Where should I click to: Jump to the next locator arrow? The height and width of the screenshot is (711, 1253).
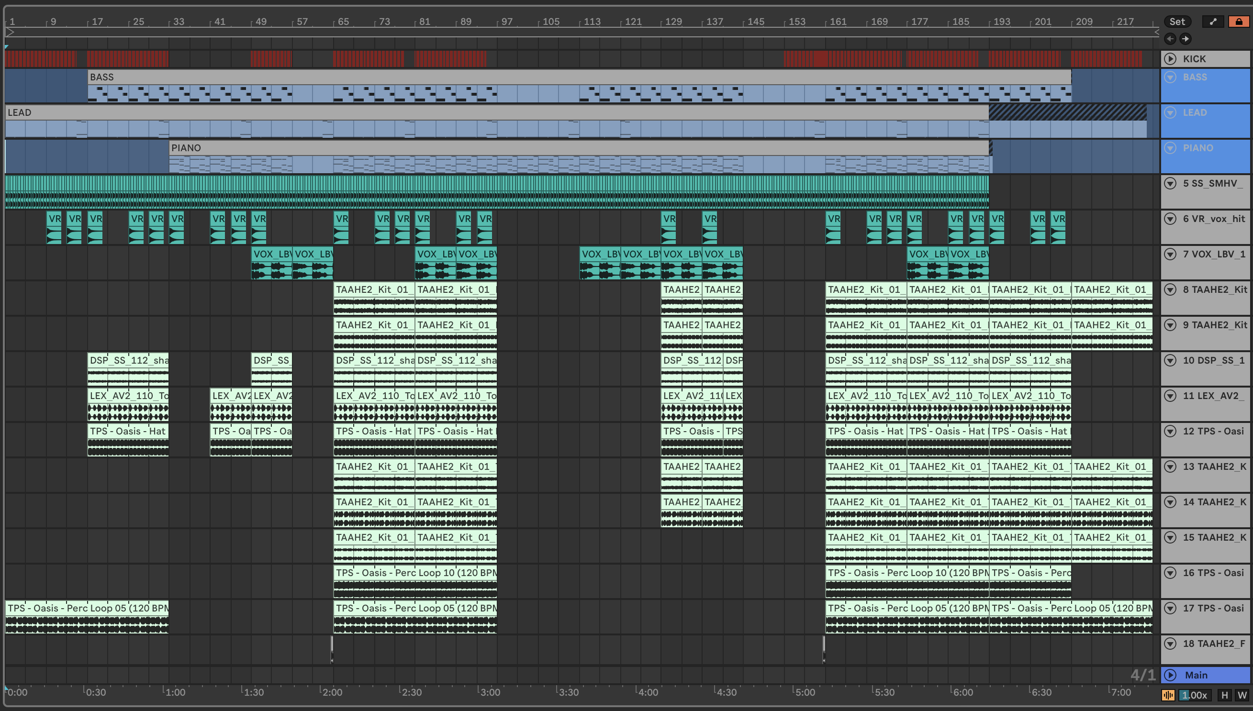[1185, 39]
